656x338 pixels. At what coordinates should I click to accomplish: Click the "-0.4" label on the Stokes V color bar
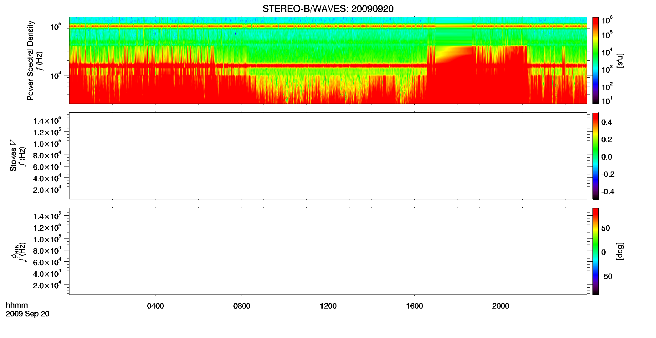point(608,192)
